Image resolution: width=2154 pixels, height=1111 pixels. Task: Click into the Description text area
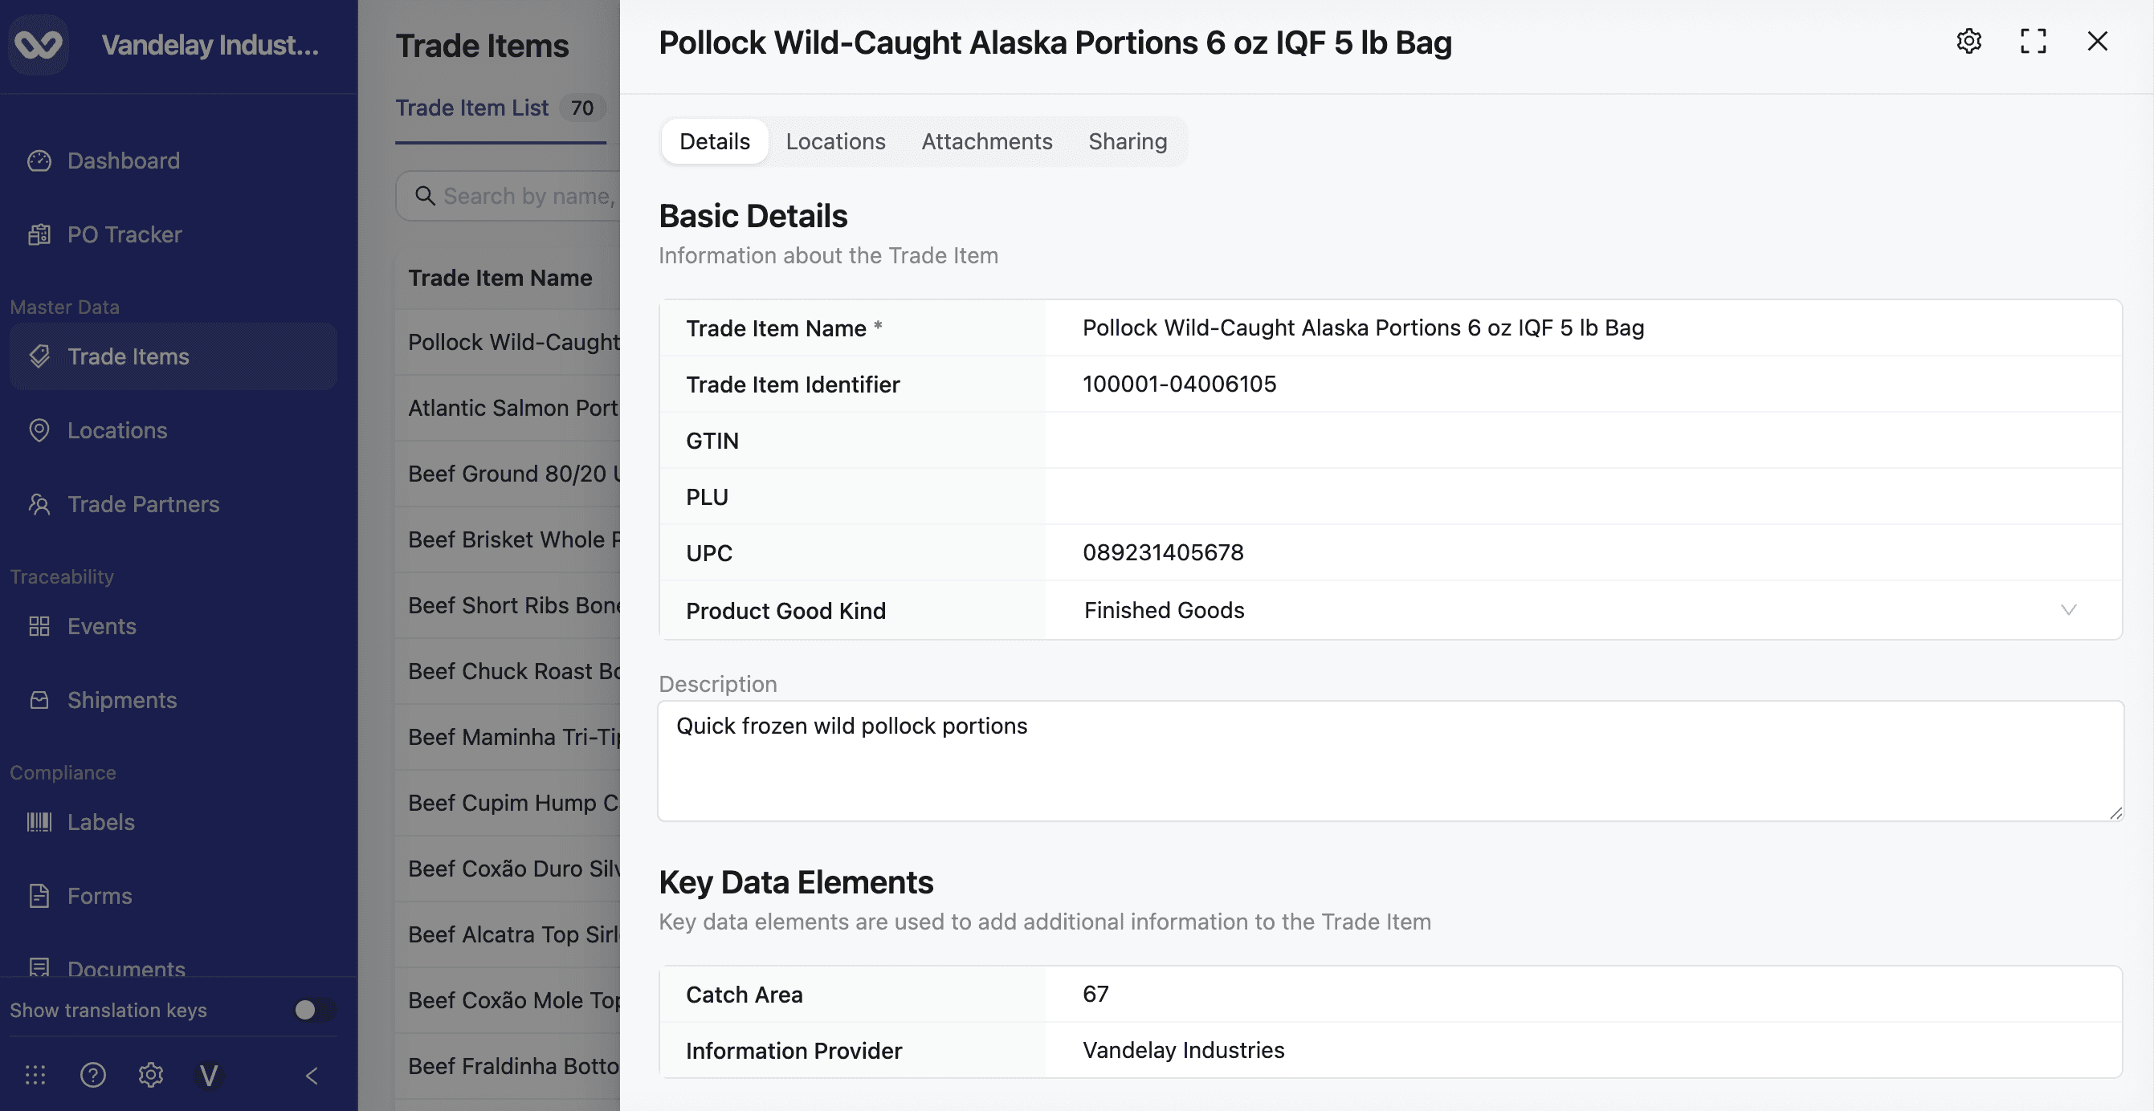click(1388, 761)
